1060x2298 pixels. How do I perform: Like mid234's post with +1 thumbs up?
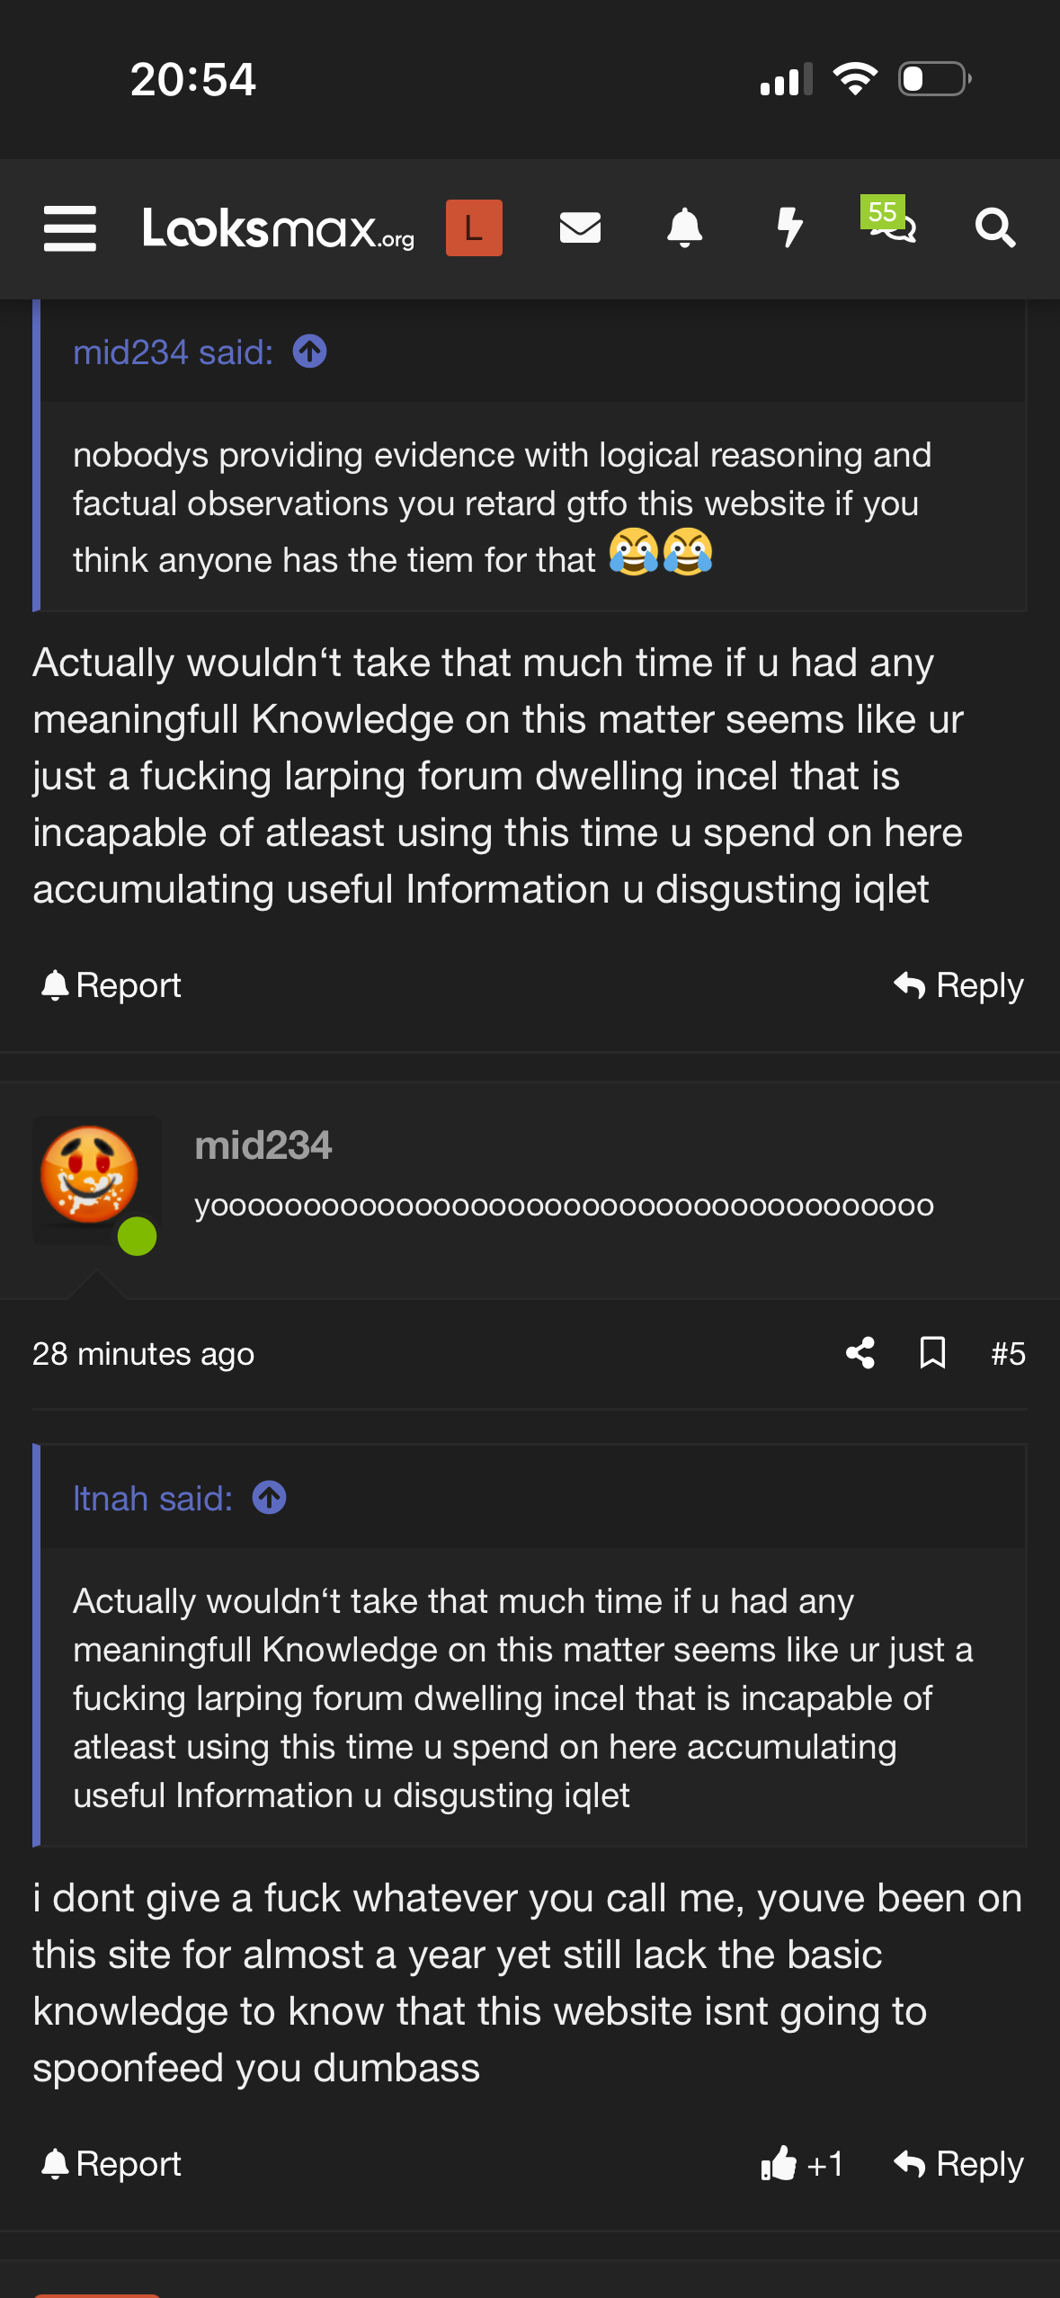pos(801,2164)
